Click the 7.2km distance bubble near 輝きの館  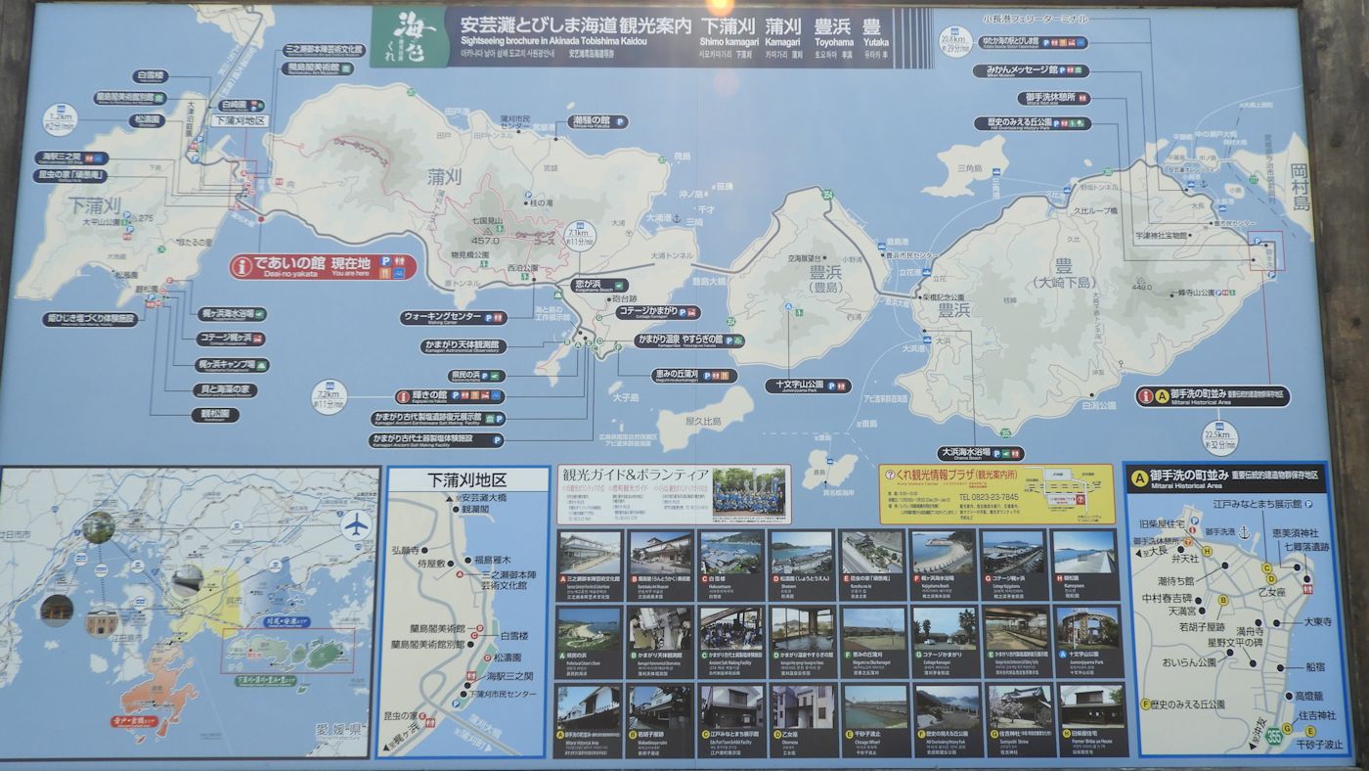pyautogui.click(x=329, y=396)
